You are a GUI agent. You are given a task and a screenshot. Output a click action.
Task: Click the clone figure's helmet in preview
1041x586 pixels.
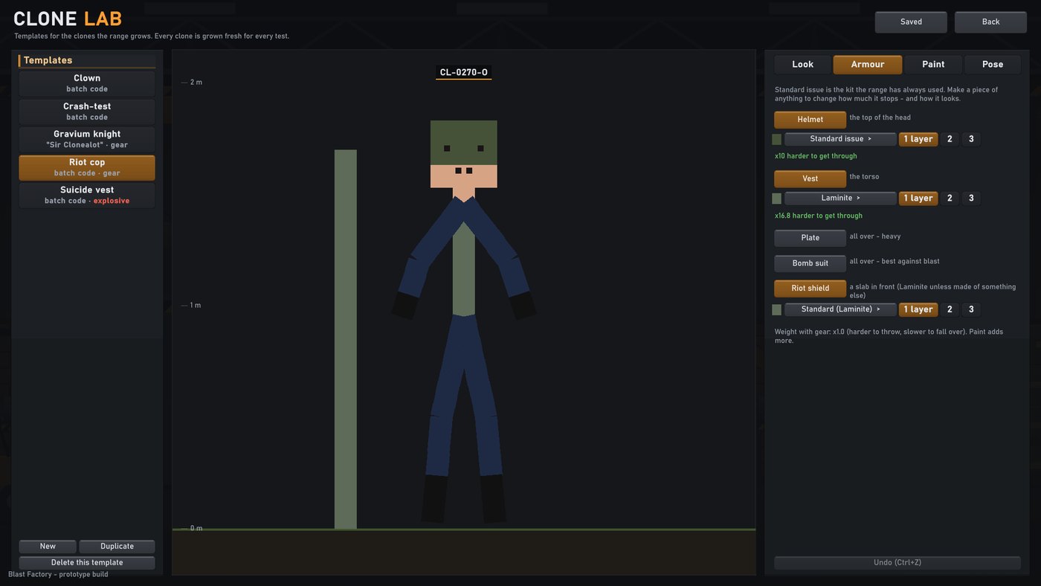click(464, 143)
